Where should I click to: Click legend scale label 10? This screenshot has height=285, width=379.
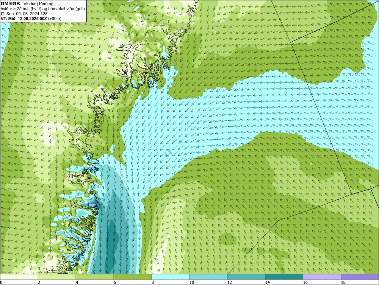(192, 282)
